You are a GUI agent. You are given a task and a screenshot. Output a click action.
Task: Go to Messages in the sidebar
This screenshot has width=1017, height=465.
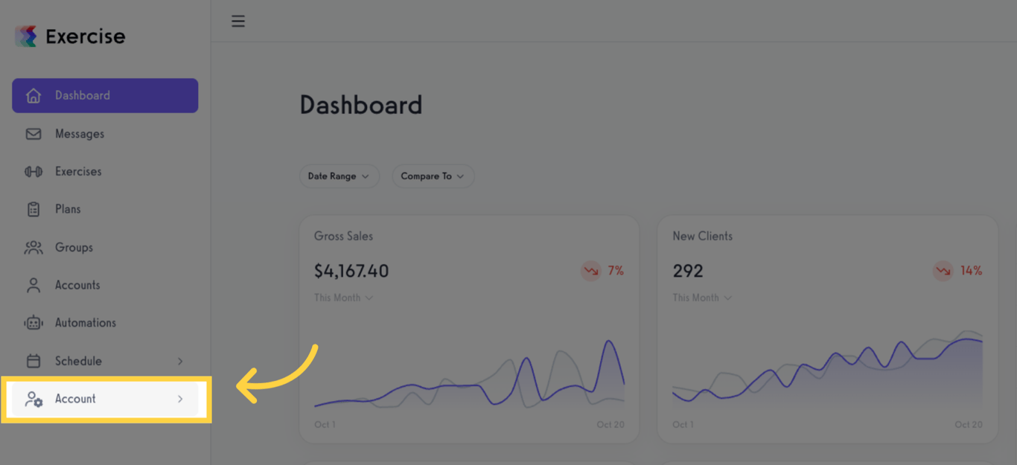(x=105, y=134)
